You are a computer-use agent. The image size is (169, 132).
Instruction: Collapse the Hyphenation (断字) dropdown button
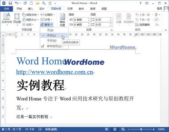(x=47, y=25)
